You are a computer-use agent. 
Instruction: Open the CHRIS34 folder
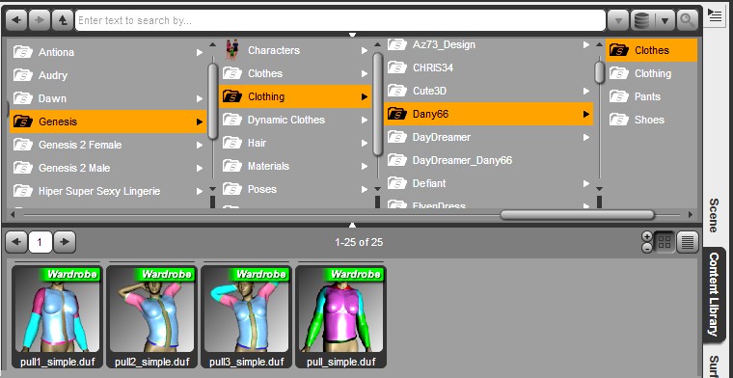(489, 67)
